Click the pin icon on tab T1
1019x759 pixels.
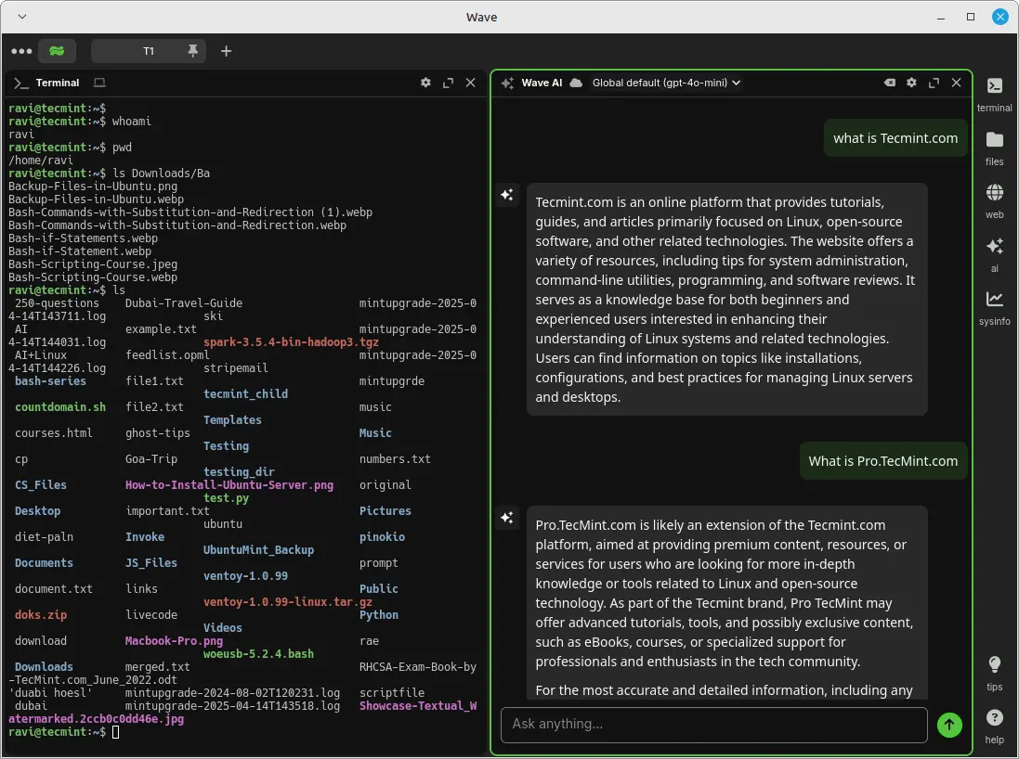tap(192, 51)
